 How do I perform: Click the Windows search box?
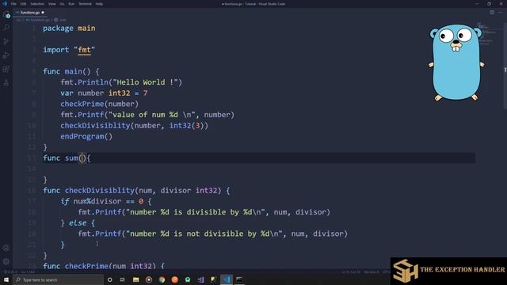pos(58,279)
